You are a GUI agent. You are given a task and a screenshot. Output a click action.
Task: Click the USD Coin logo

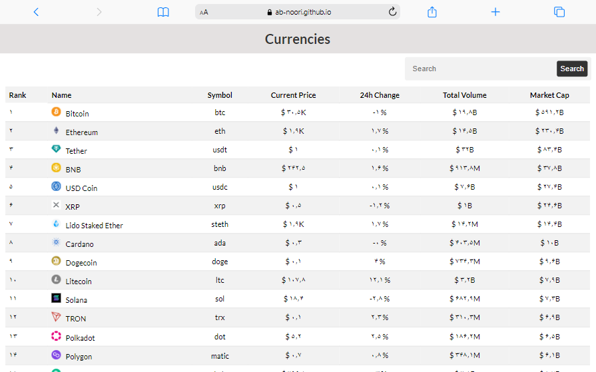click(x=56, y=186)
